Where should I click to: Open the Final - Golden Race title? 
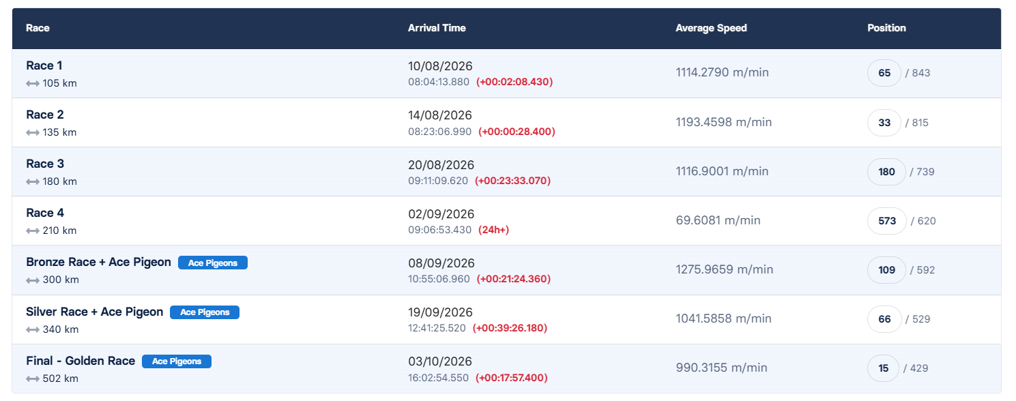(x=81, y=361)
